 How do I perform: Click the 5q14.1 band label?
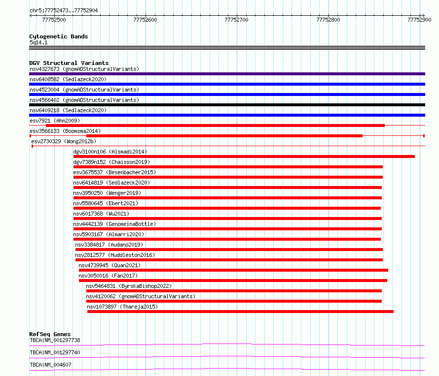(38, 42)
